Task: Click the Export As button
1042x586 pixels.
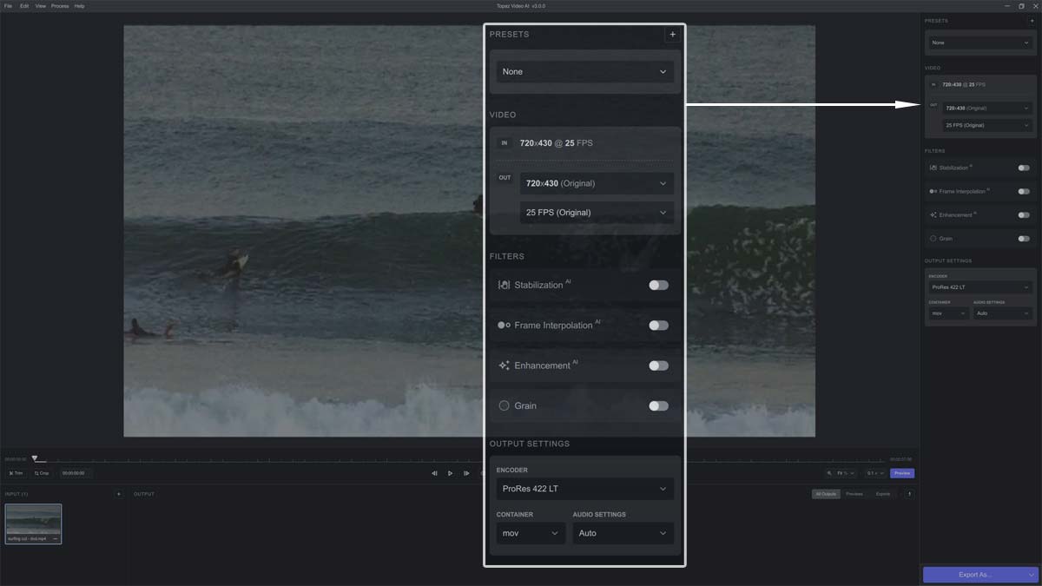Action: (977, 574)
